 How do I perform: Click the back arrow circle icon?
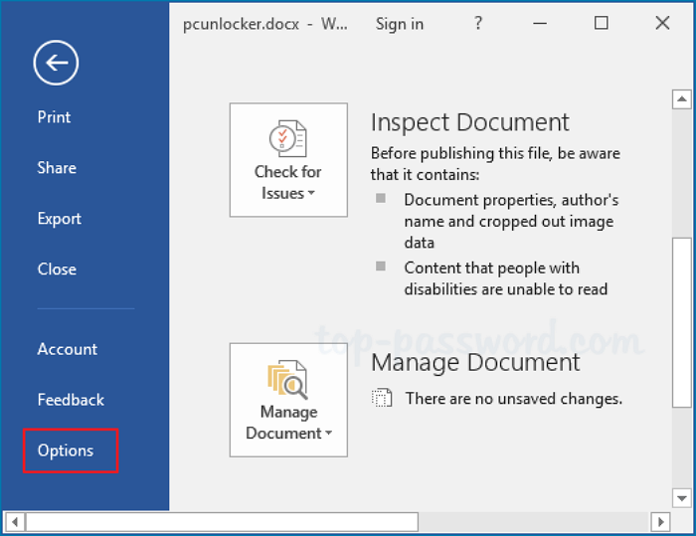point(56,63)
